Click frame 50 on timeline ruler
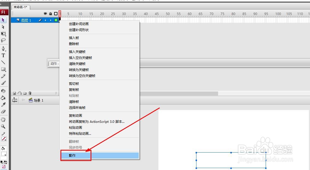The height and width of the screenshot is (170, 310). coord(168,14)
